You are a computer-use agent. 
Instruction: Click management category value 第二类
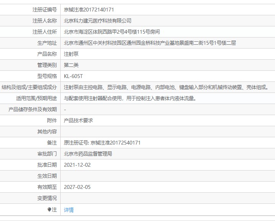(x=71, y=65)
